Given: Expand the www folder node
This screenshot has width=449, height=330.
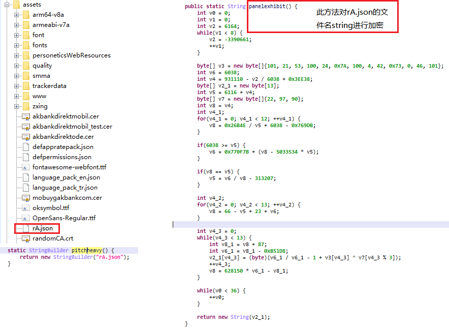Looking at the screenshot, I should click(17, 96).
